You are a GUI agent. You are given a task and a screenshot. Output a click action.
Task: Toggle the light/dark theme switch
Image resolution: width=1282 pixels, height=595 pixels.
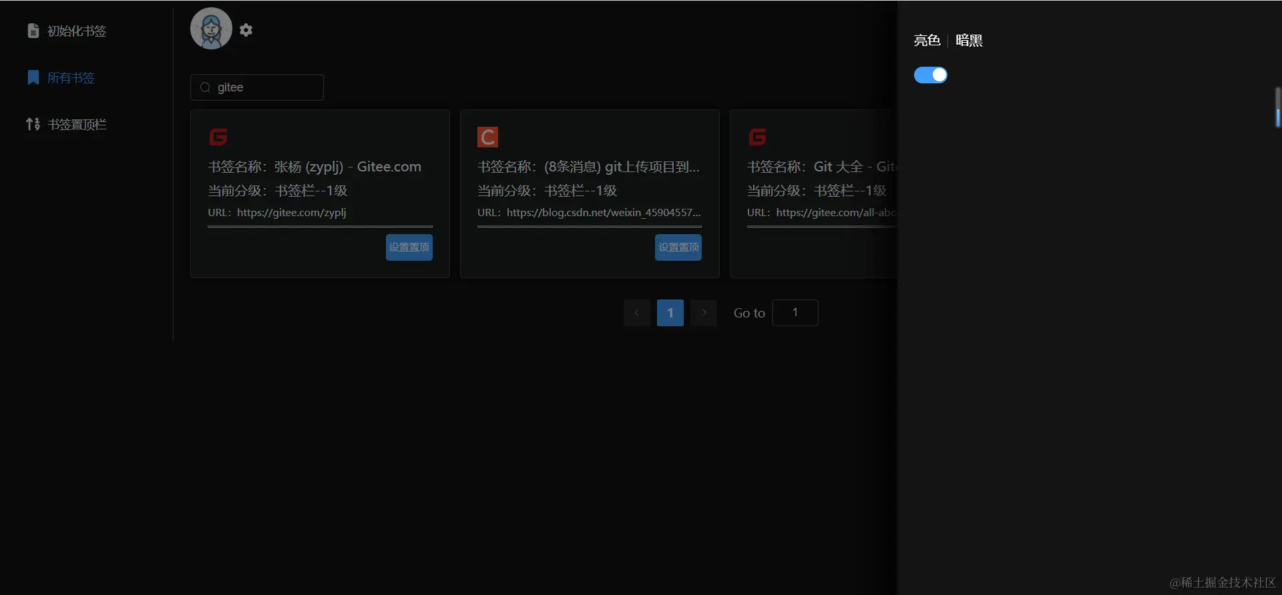tap(931, 75)
